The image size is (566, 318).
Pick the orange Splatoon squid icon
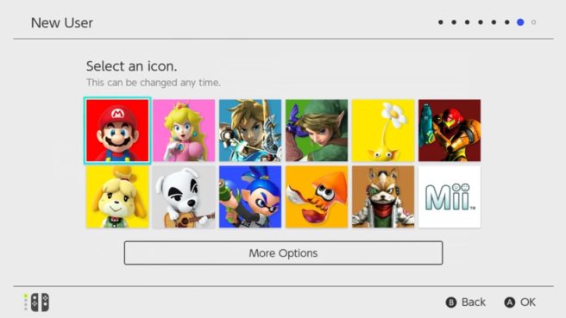(317, 196)
